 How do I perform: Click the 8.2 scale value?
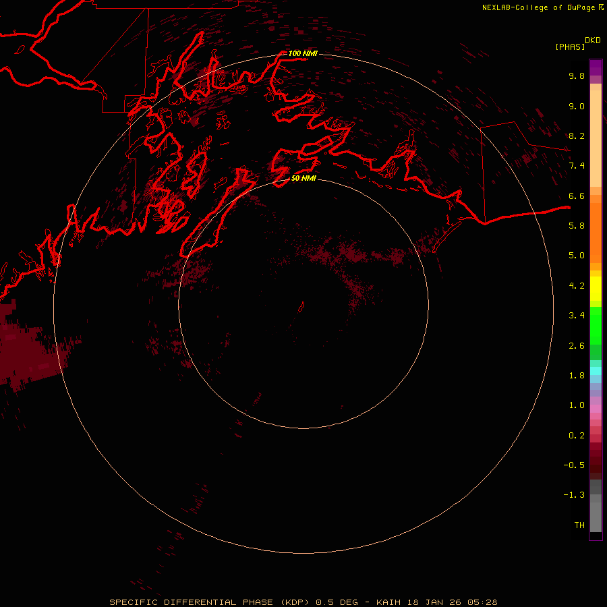[x=577, y=136]
